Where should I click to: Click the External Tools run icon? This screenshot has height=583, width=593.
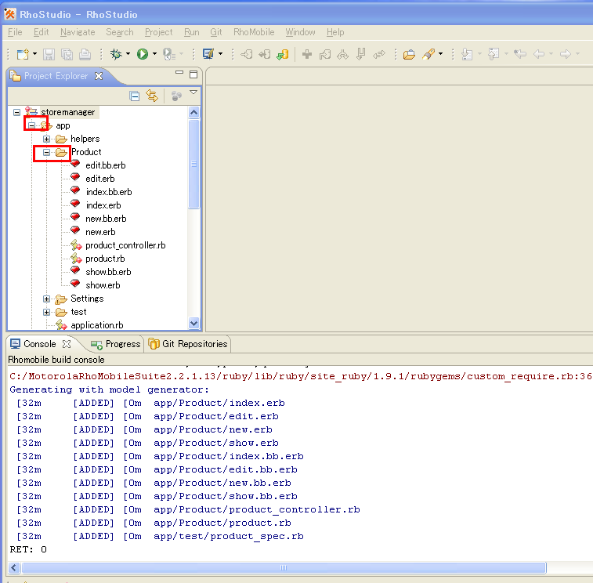point(168,55)
